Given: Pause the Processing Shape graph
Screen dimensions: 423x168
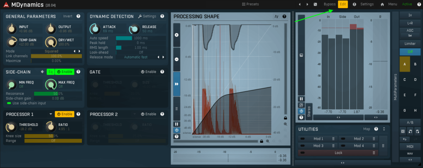Looking at the screenshot, I should [x=177, y=124].
